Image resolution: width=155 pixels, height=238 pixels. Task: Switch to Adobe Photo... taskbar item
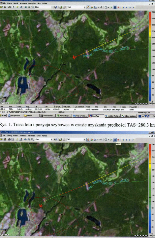(113, 116)
